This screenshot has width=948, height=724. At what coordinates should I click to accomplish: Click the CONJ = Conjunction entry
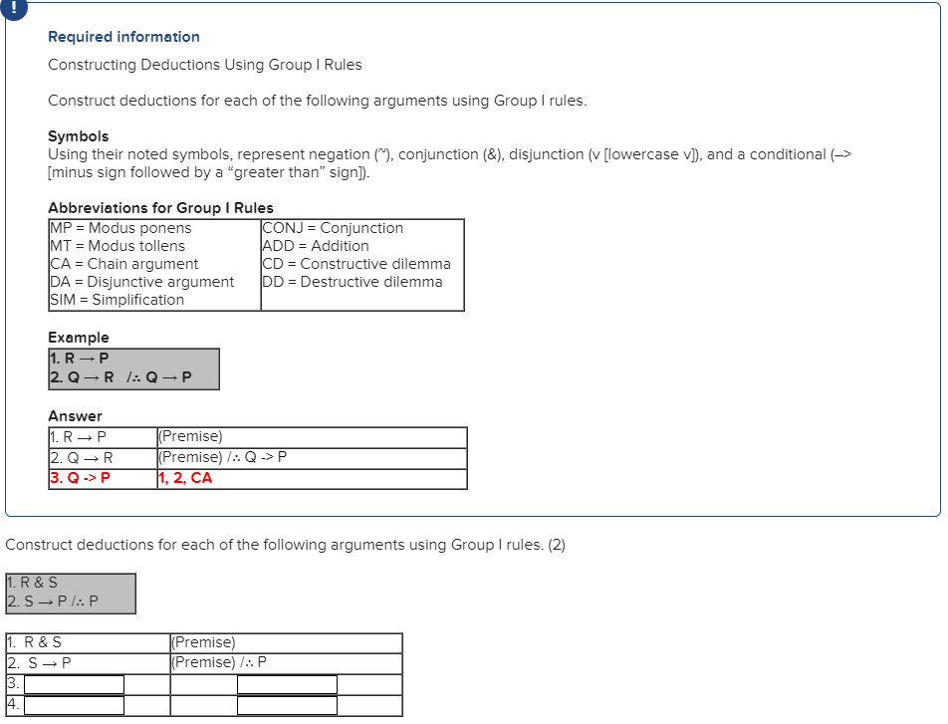point(332,227)
